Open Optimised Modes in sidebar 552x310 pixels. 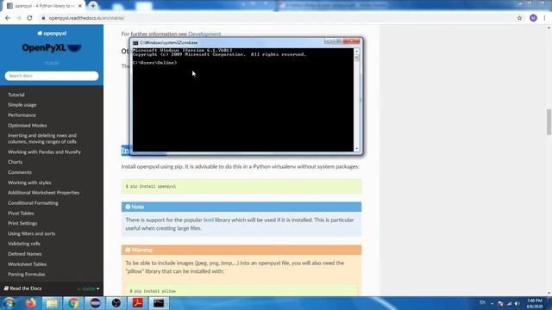point(27,125)
